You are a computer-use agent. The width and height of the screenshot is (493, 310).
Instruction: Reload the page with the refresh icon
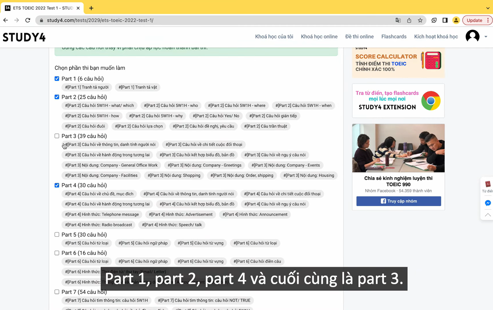[x=28, y=20]
